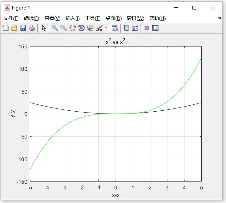226x203 pixels.
Task: Save figure using the floppy disk icon
Action: pyautogui.click(x=23, y=28)
